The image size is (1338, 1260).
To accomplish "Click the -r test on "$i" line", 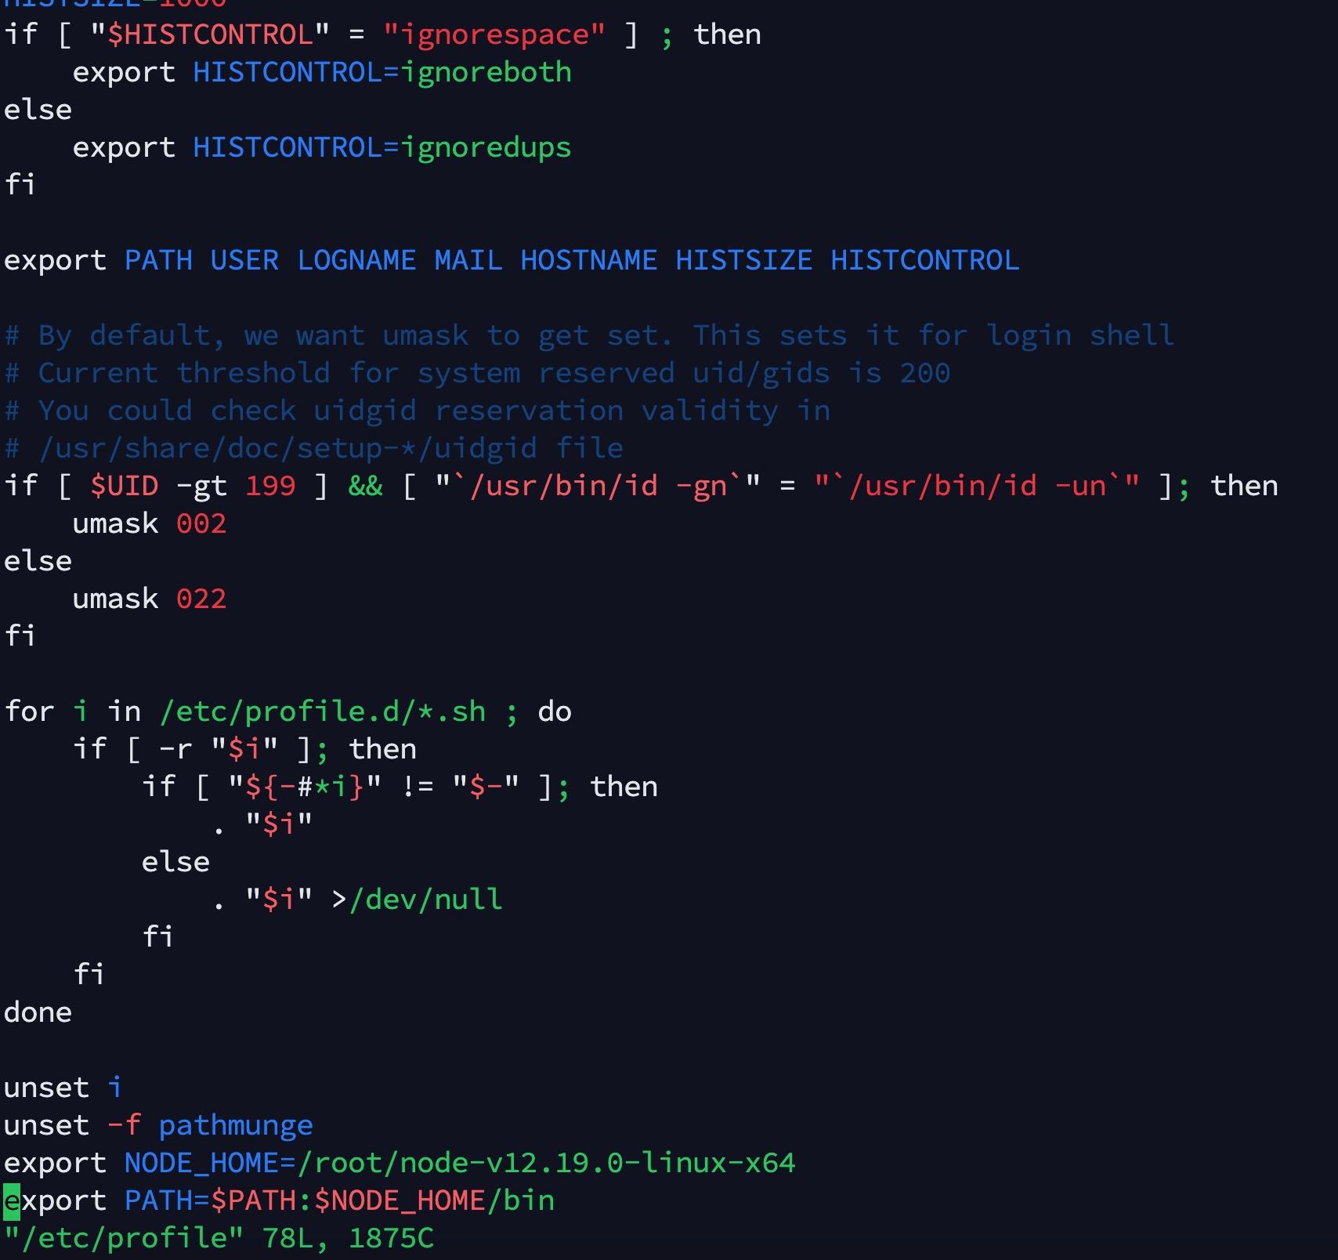I will pos(244,749).
